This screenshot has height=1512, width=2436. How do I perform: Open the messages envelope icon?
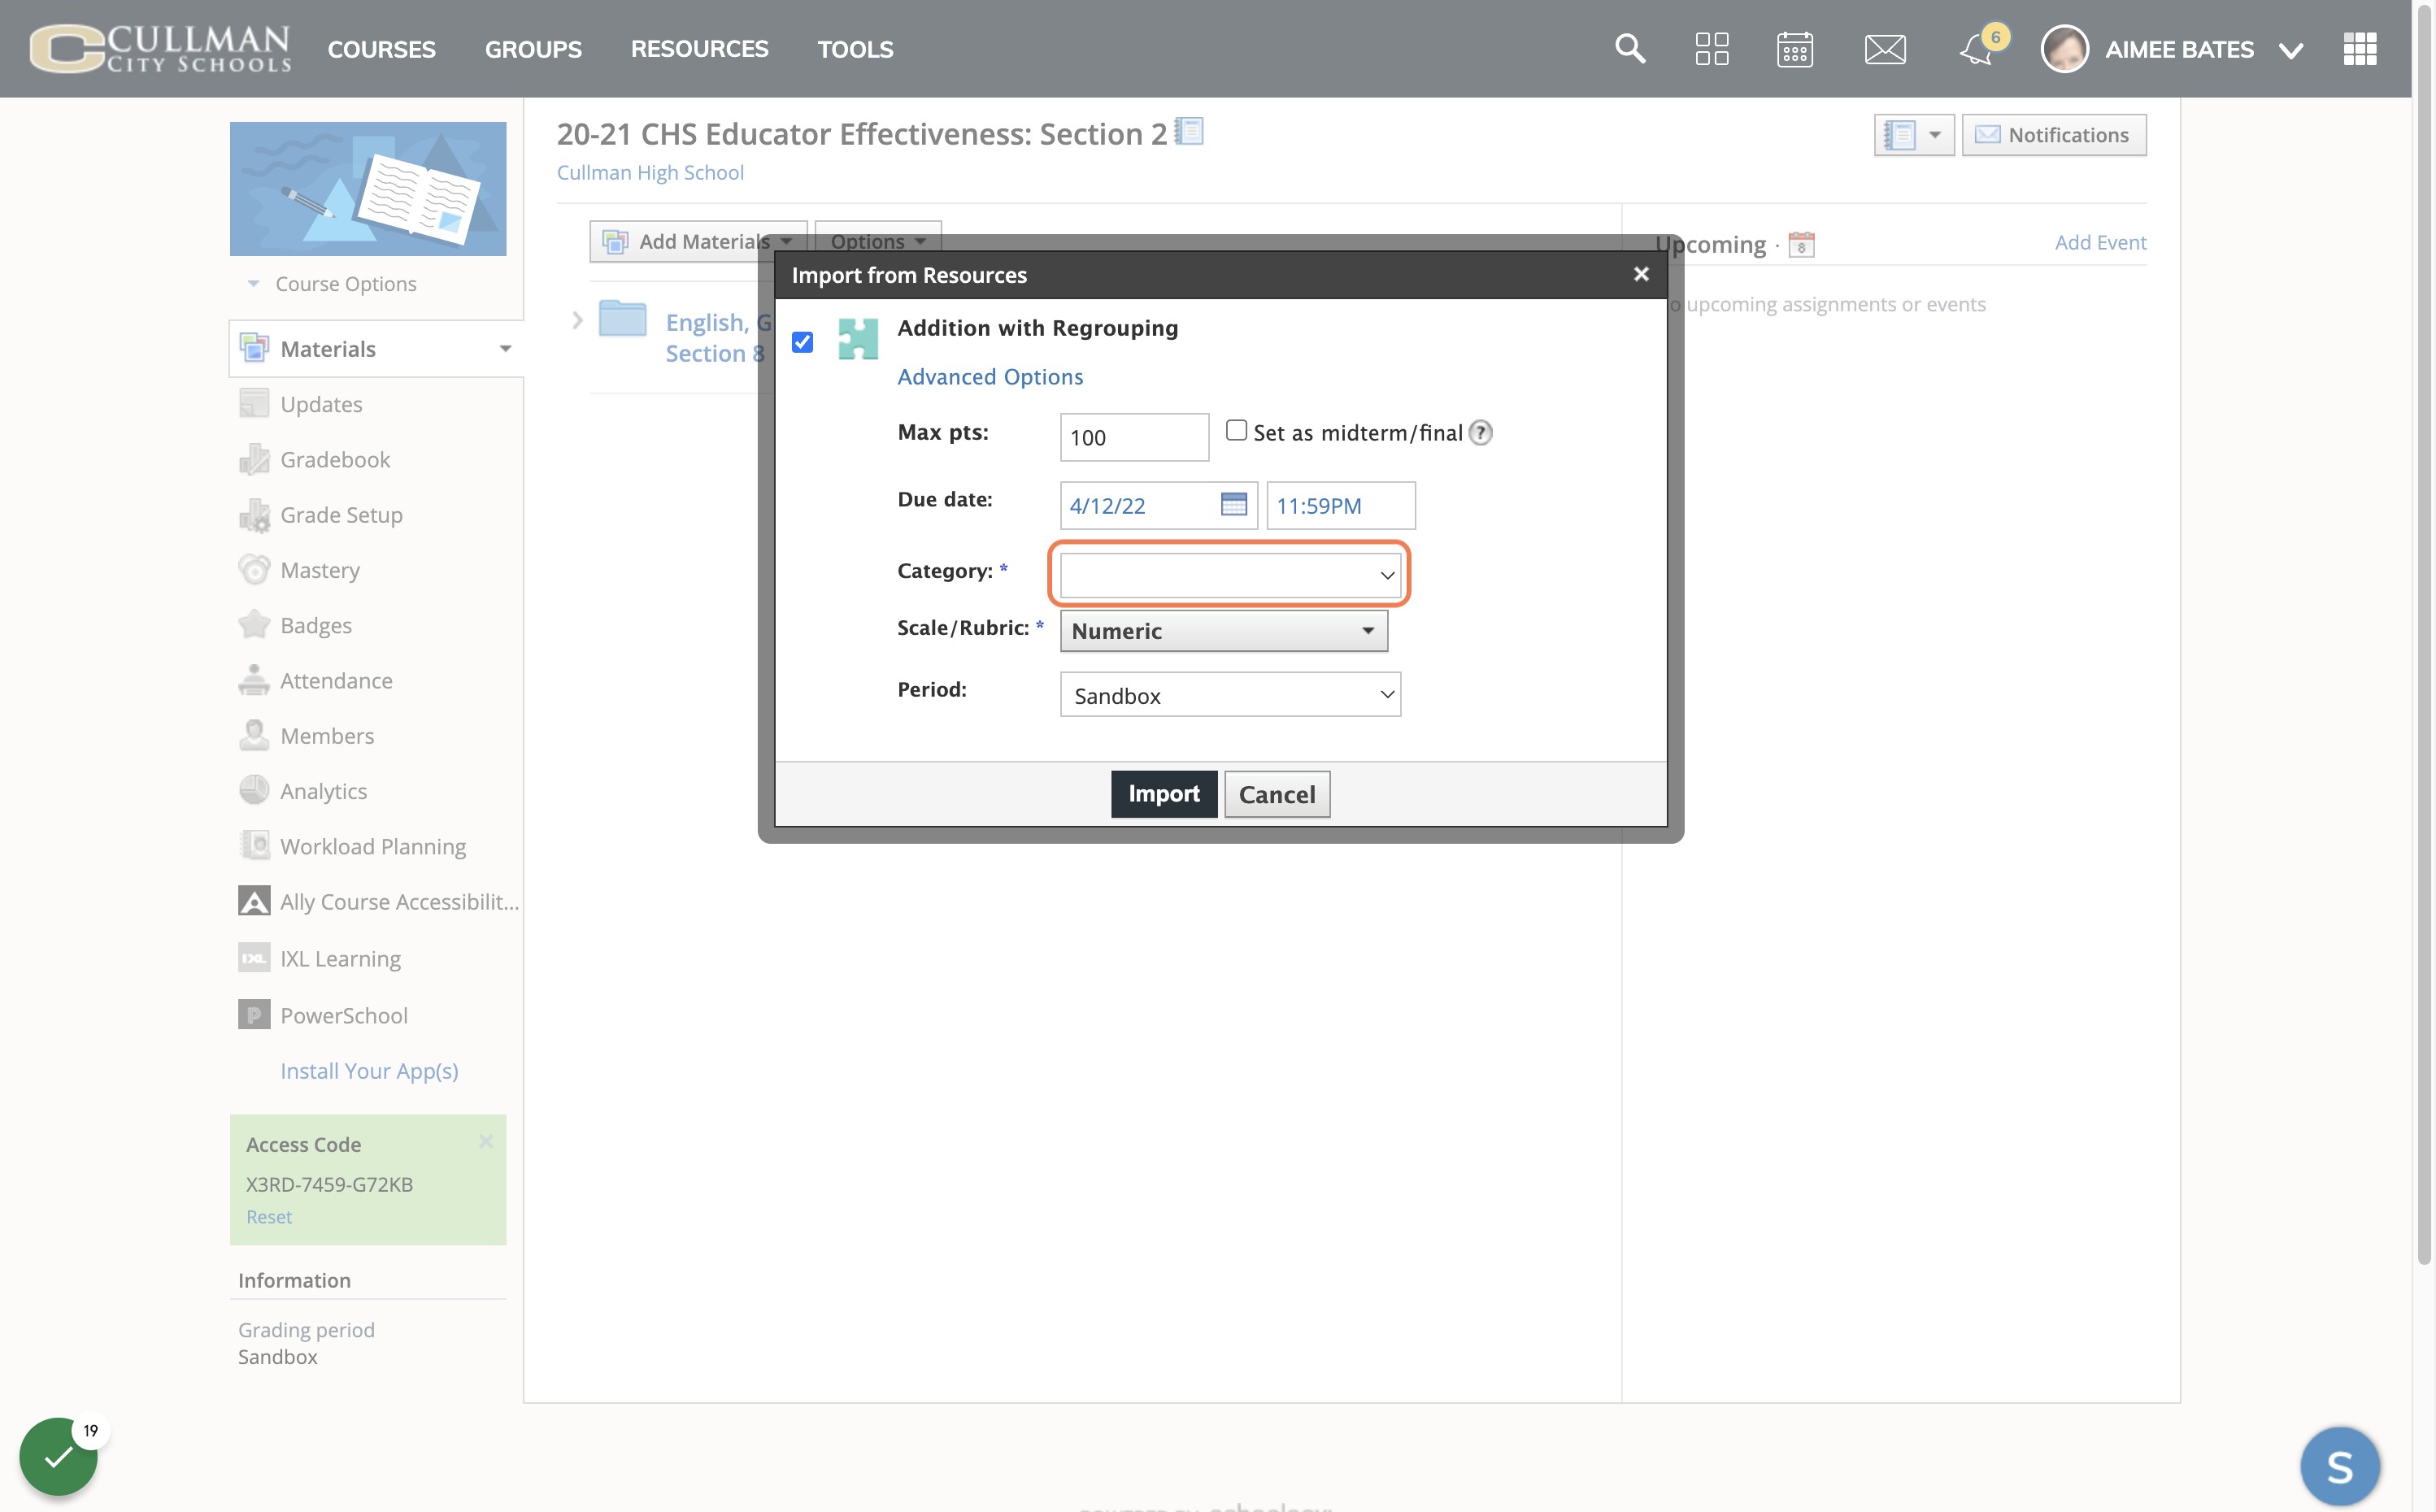(x=1885, y=49)
